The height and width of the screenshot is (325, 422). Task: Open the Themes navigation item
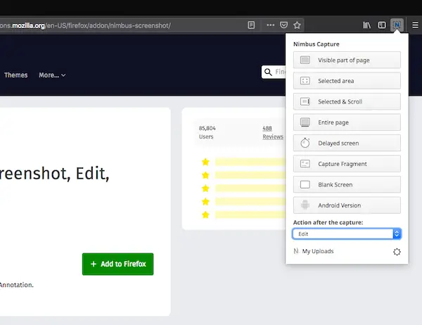pyautogui.click(x=16, y=75)
